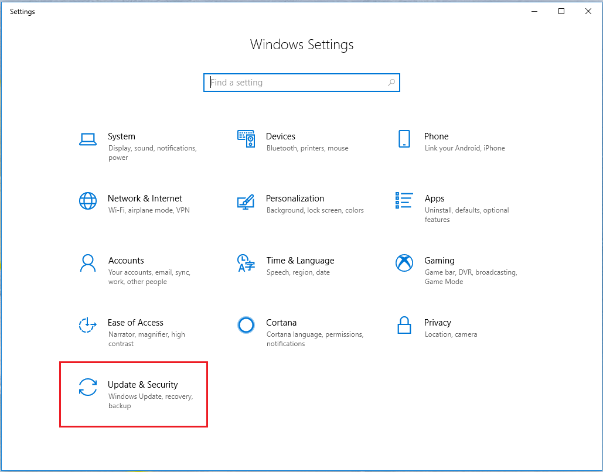Click 'Bluetooth, printers, mouse' description
The height and width of the screenshot is (472, 603).
click(x=307, y=148)
